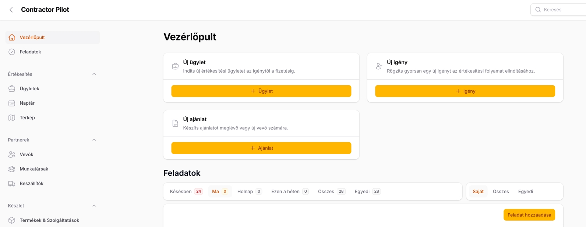Open Ügyletek briefcase icon in sidebar
Image resolution: width=586 pixels, height=227 pixels.
12,88
